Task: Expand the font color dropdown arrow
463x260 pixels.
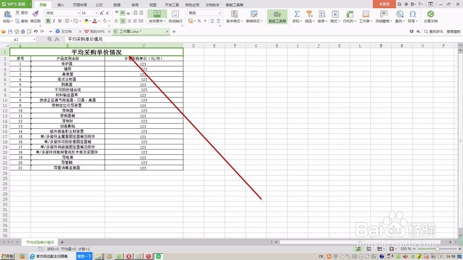Action: point(99,21)
